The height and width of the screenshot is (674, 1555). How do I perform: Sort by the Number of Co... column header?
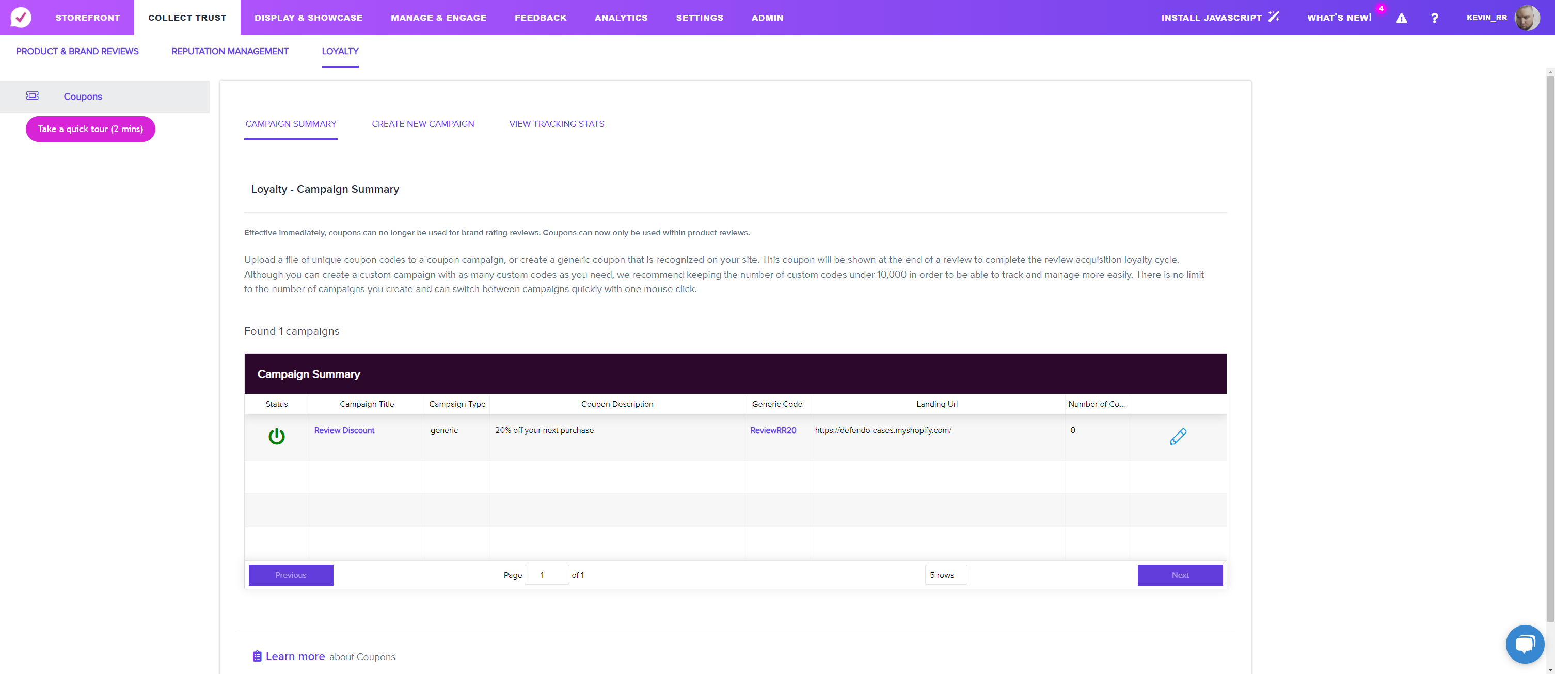click(1097, 404)
